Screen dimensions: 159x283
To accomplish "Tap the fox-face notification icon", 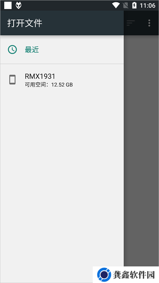I will tap(19, 5).
